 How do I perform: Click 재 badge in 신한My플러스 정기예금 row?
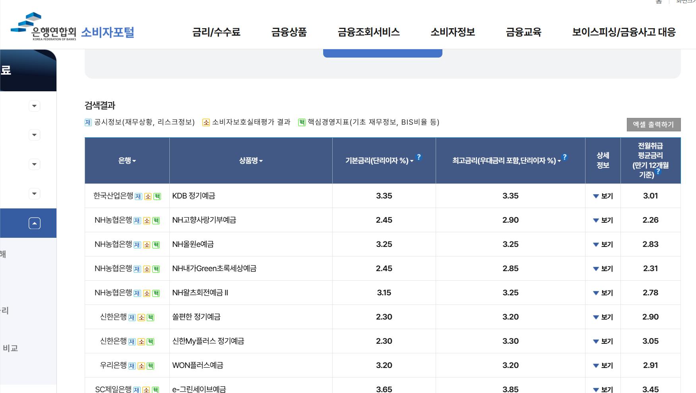tap(132, 342)
